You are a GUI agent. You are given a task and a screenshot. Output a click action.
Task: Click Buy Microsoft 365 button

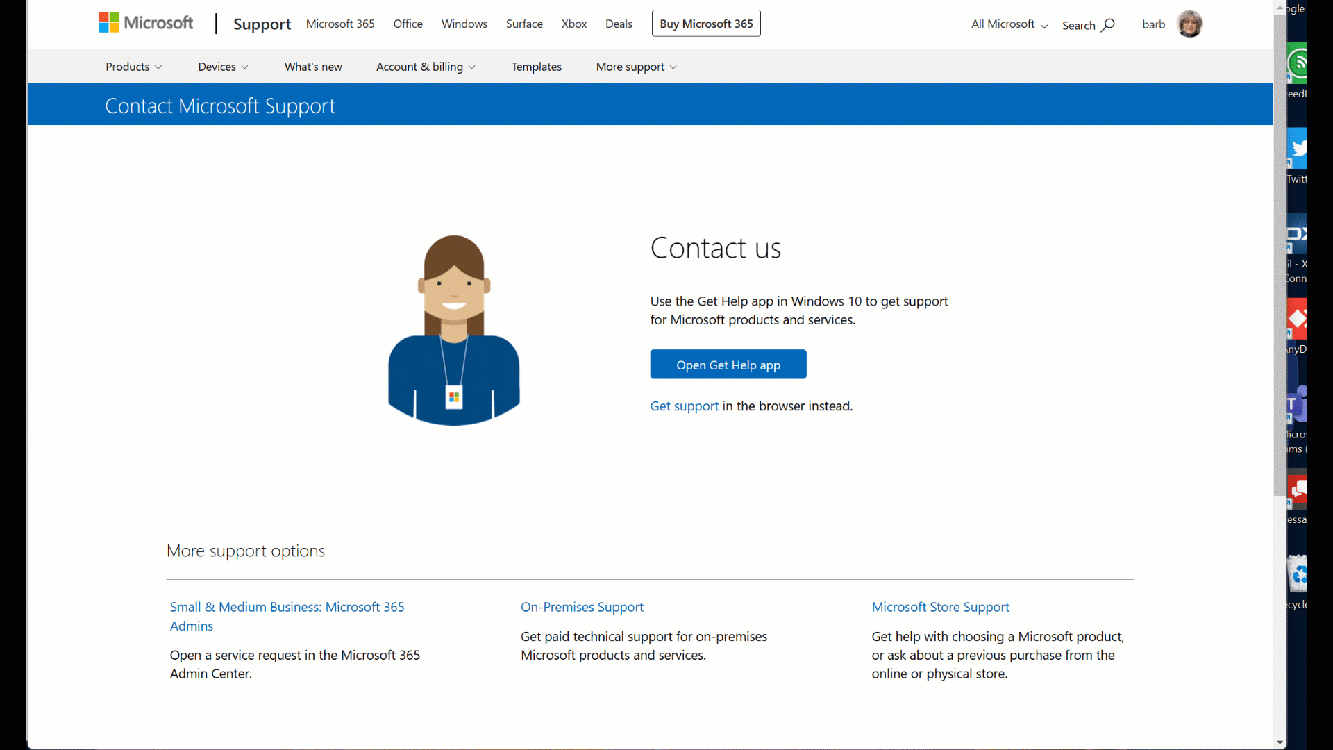point(706,24)
